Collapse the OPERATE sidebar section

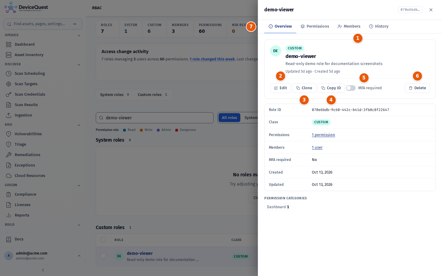[79, 36]
